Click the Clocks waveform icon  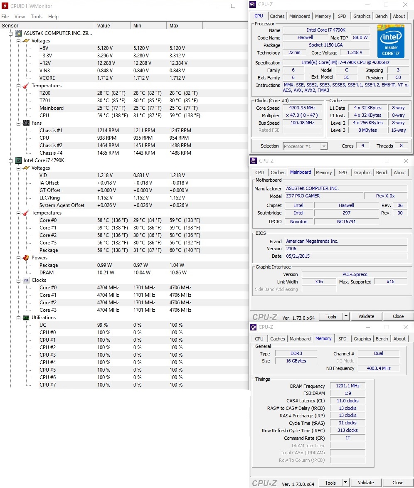(x=26, y=280)
